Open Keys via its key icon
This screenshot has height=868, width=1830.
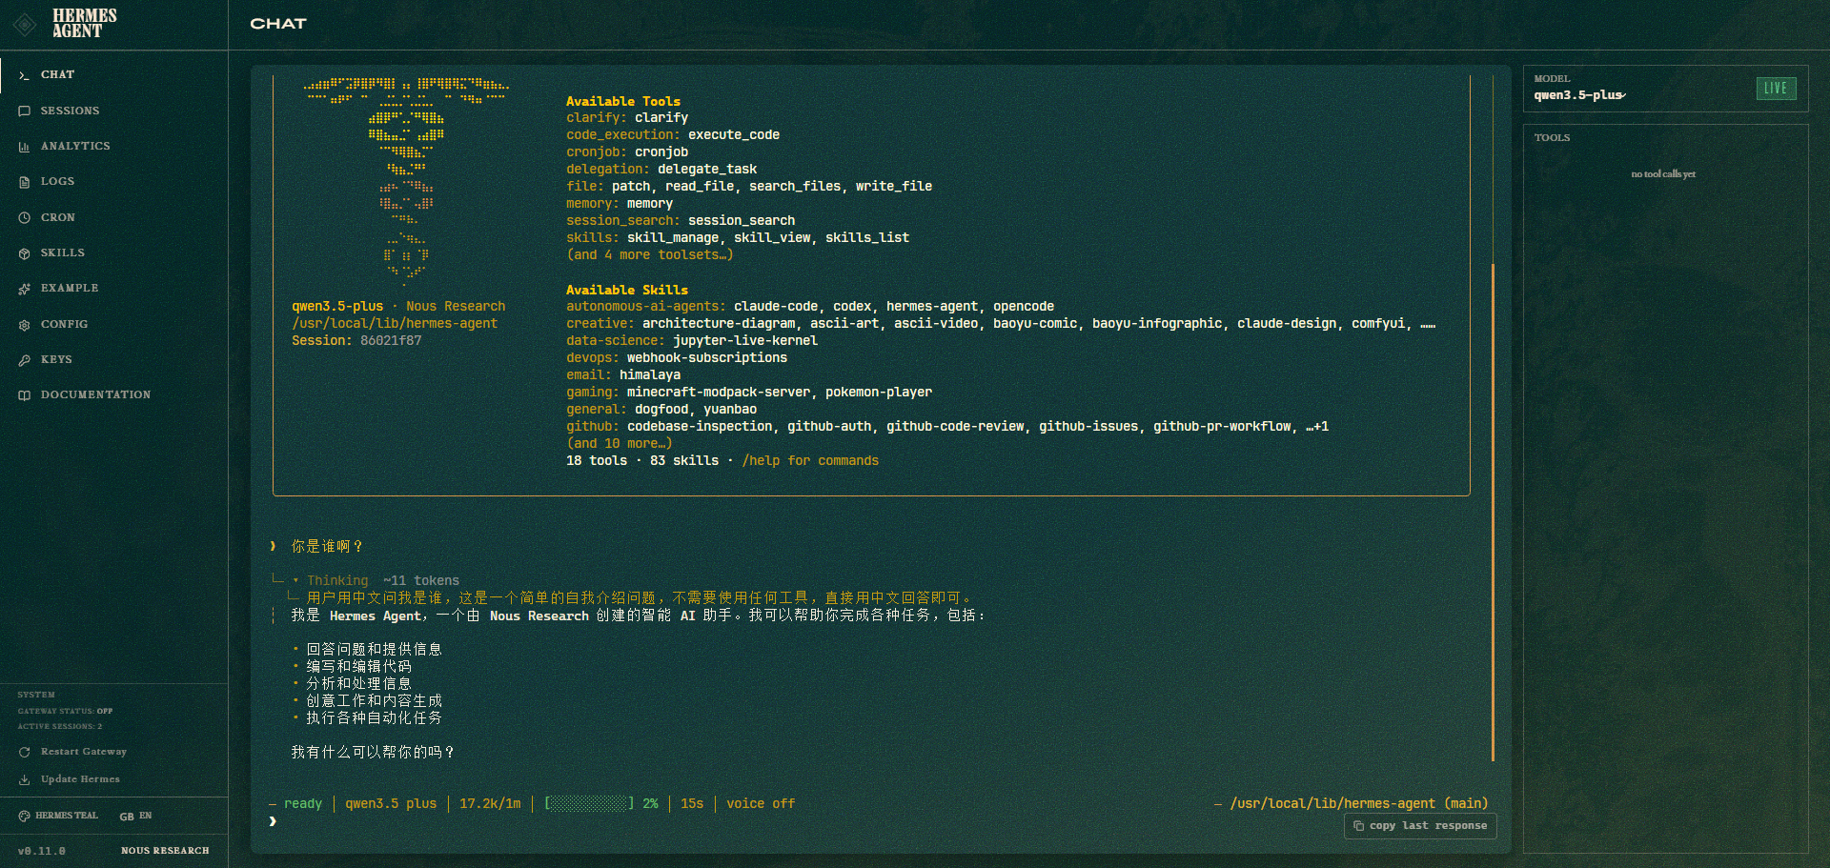24,360
